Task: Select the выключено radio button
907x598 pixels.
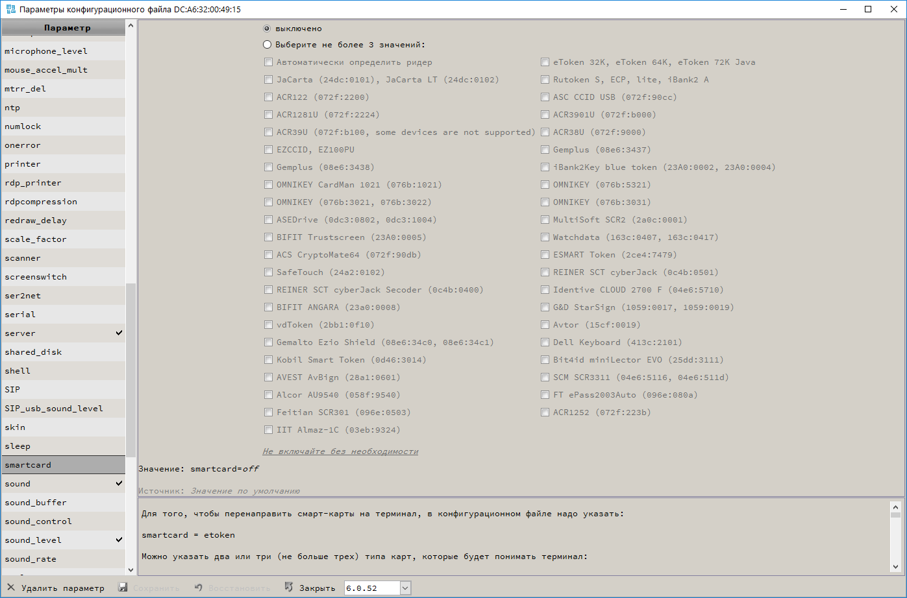Action: tap(267, 29)
